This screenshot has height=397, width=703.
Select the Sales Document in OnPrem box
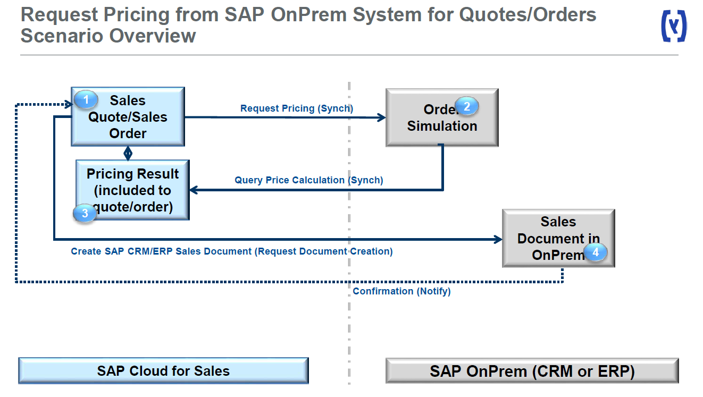pos(558,238)
